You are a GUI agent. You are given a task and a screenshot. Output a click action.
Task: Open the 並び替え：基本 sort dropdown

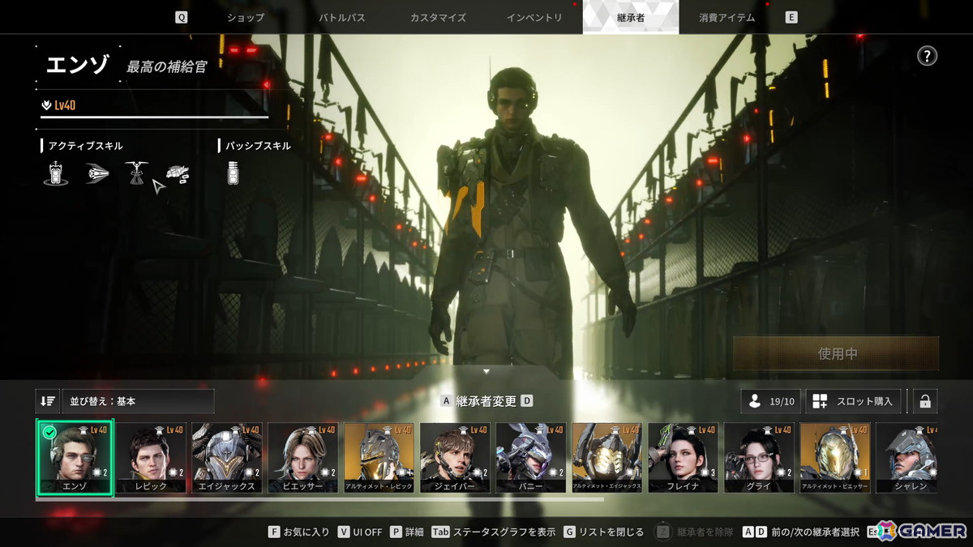138,401
